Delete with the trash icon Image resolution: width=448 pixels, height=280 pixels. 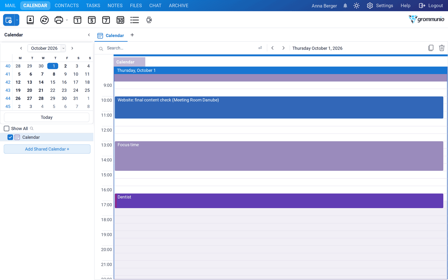point(442,48)
